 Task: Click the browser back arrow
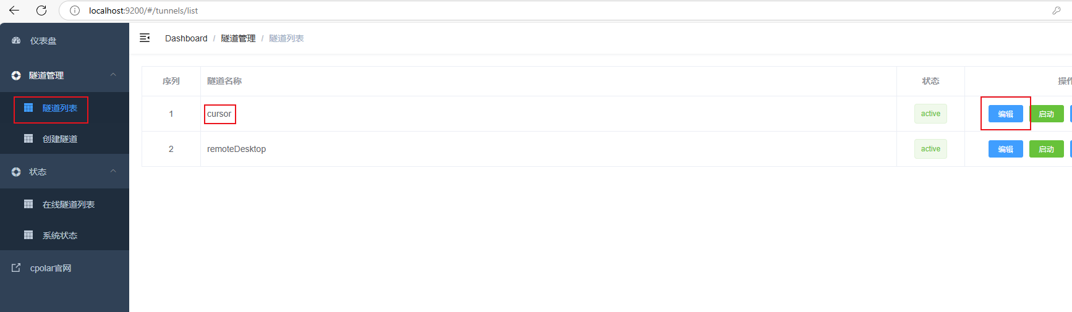point(14,11)
